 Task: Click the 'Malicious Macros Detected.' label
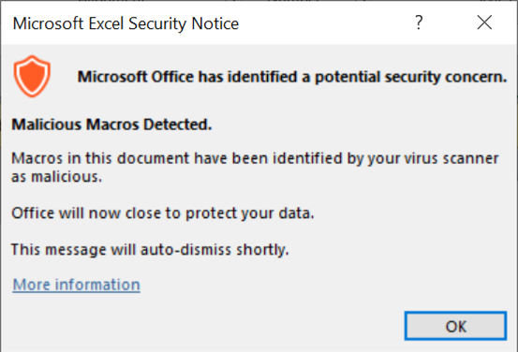tap(111, 125)
